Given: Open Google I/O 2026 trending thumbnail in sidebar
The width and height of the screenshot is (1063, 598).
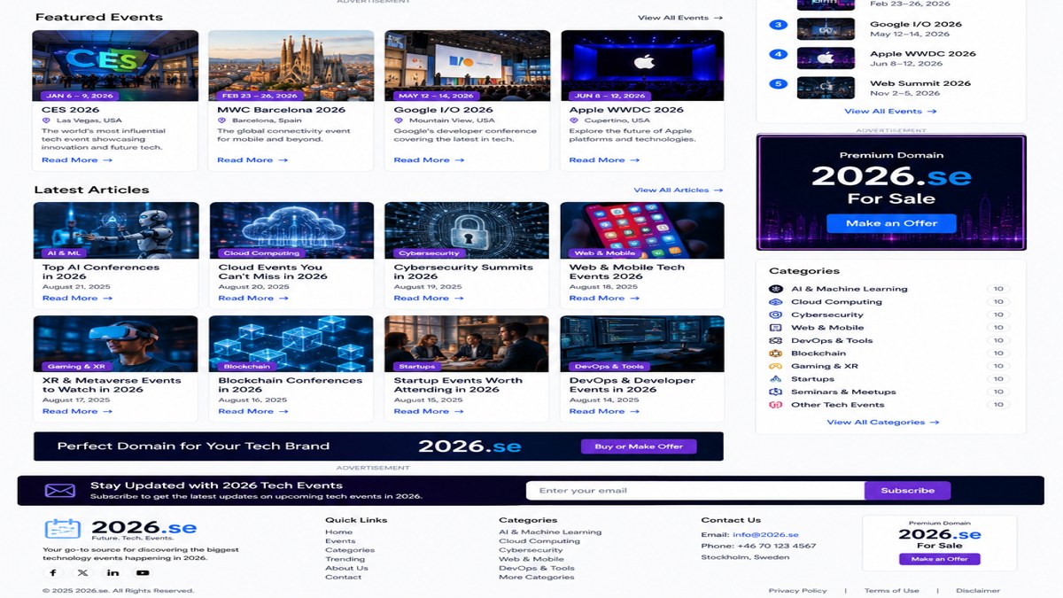Looking at the screenshot, I should pyautogui.click(x=826, y=29).
